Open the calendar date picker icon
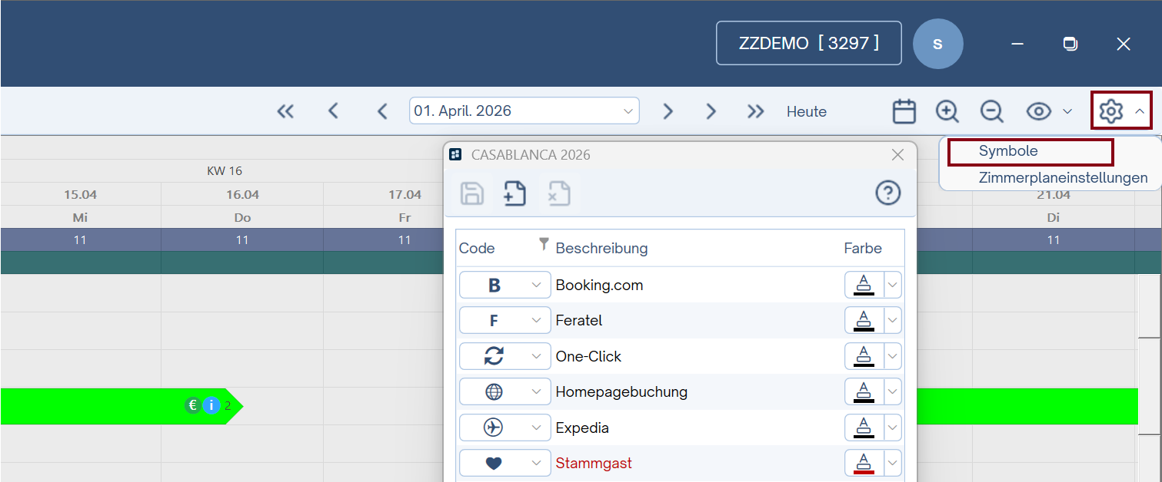The image size is (1162, 482). 904,111
